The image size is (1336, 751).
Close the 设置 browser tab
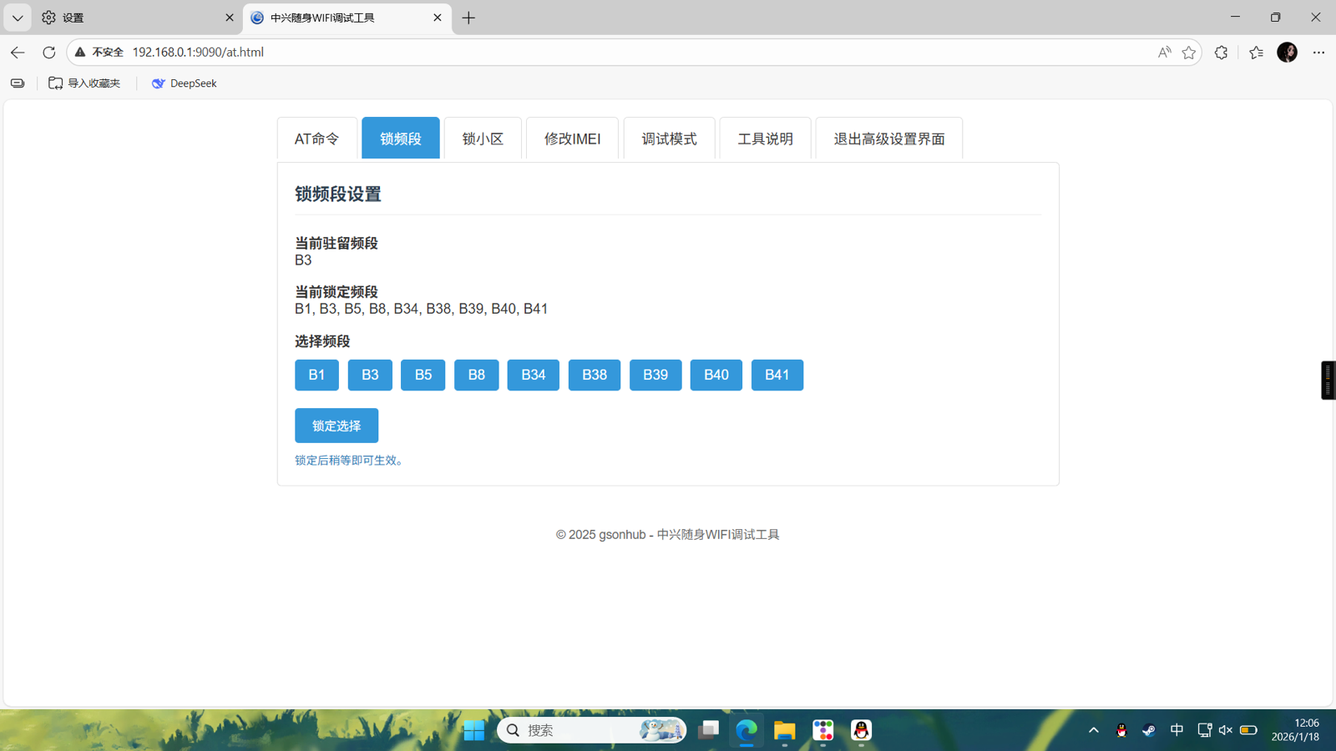pos(230,18)
